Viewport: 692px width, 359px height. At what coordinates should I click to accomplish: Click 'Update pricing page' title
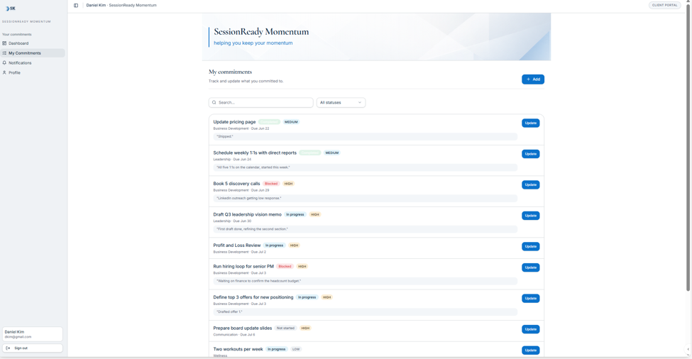click(234, 122)
